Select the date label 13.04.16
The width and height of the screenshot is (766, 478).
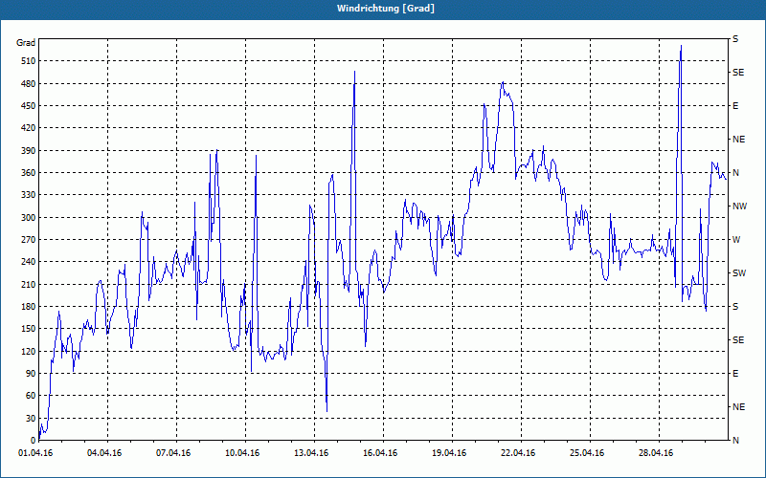(311, 453)
